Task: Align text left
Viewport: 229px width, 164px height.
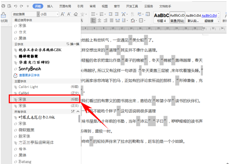Action: point(93,20)
